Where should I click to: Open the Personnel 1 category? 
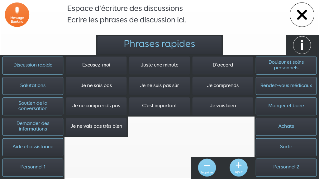[x=33, y=168]
